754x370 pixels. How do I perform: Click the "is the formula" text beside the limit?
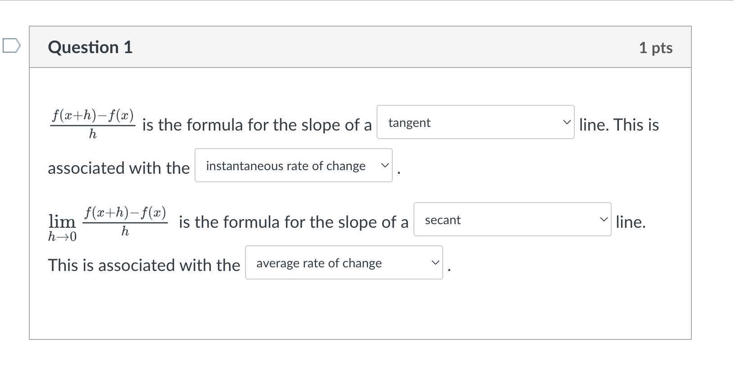pyautogui.click(x=293, y=222)
